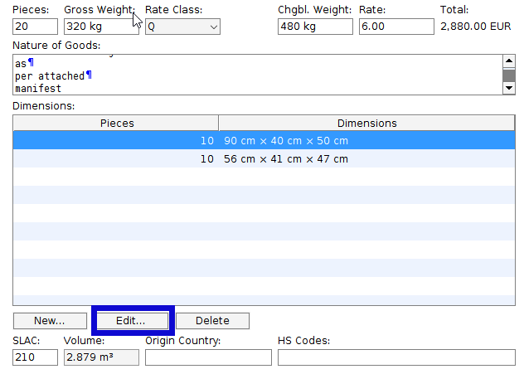Click the Dimensions column header
Image resolution: width=524 pixels, height=374 pixels.
point(366,123)
